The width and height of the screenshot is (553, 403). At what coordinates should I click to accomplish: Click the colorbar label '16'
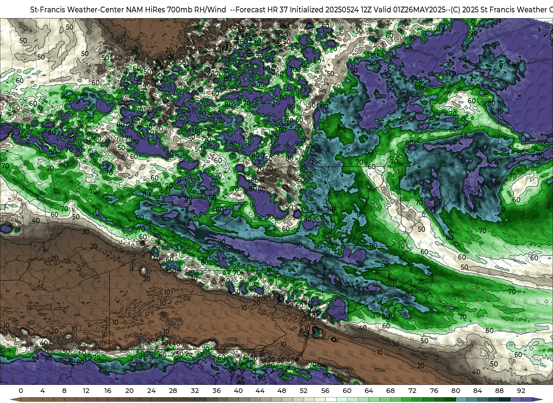click(108, 391)
